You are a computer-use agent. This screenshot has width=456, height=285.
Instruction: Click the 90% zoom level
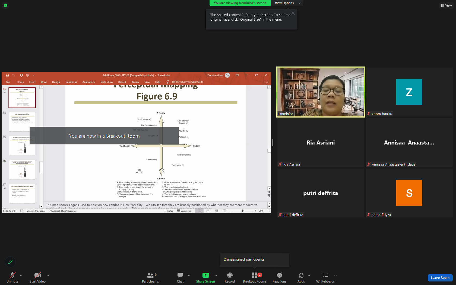[x=261, y=211]
